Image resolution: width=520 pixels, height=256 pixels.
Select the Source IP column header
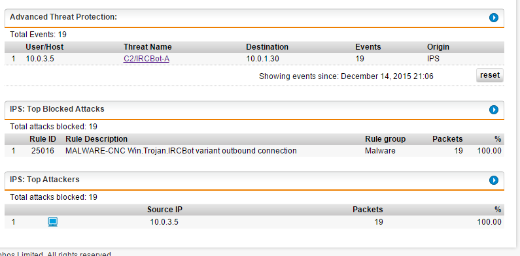point(165,210)
